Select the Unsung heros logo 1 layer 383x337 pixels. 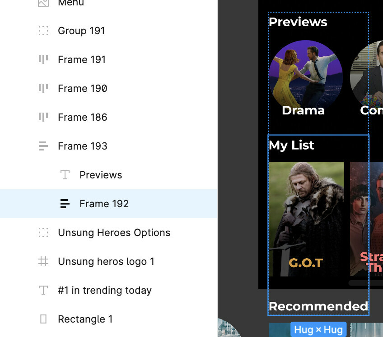click(x=106, y=261)
